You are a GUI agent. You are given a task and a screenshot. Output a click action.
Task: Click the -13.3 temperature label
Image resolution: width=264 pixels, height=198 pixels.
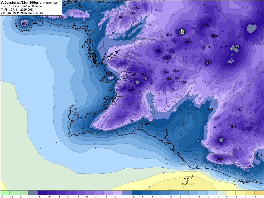tap(207, 47)
